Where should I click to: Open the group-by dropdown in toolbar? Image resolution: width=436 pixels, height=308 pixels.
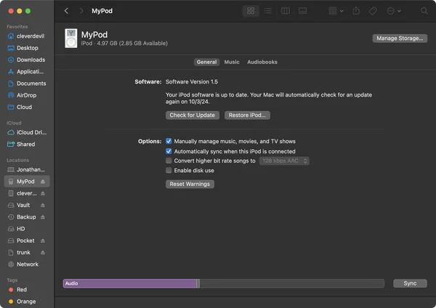coord(336,11)
